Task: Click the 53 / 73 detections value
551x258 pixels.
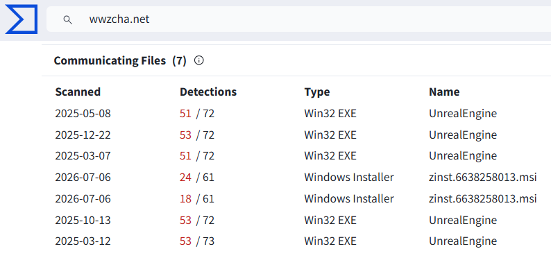Action: click(197, 241)
